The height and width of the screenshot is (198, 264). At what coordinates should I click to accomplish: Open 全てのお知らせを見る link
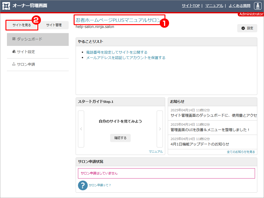point(241,152)
